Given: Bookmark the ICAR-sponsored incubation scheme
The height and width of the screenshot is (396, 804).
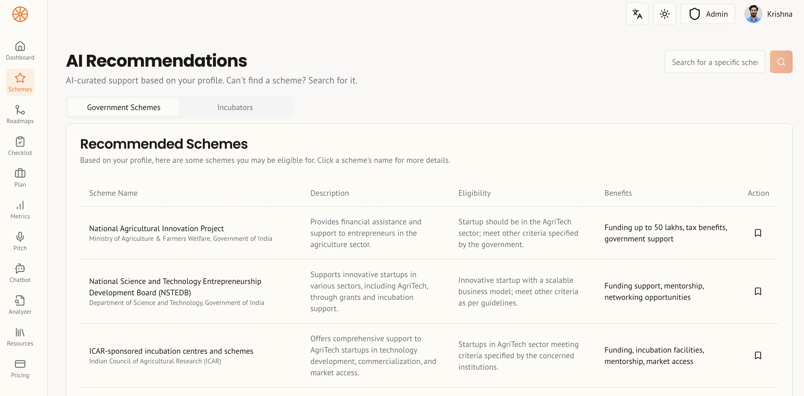Looking at the screenshot, I should 758,355.
